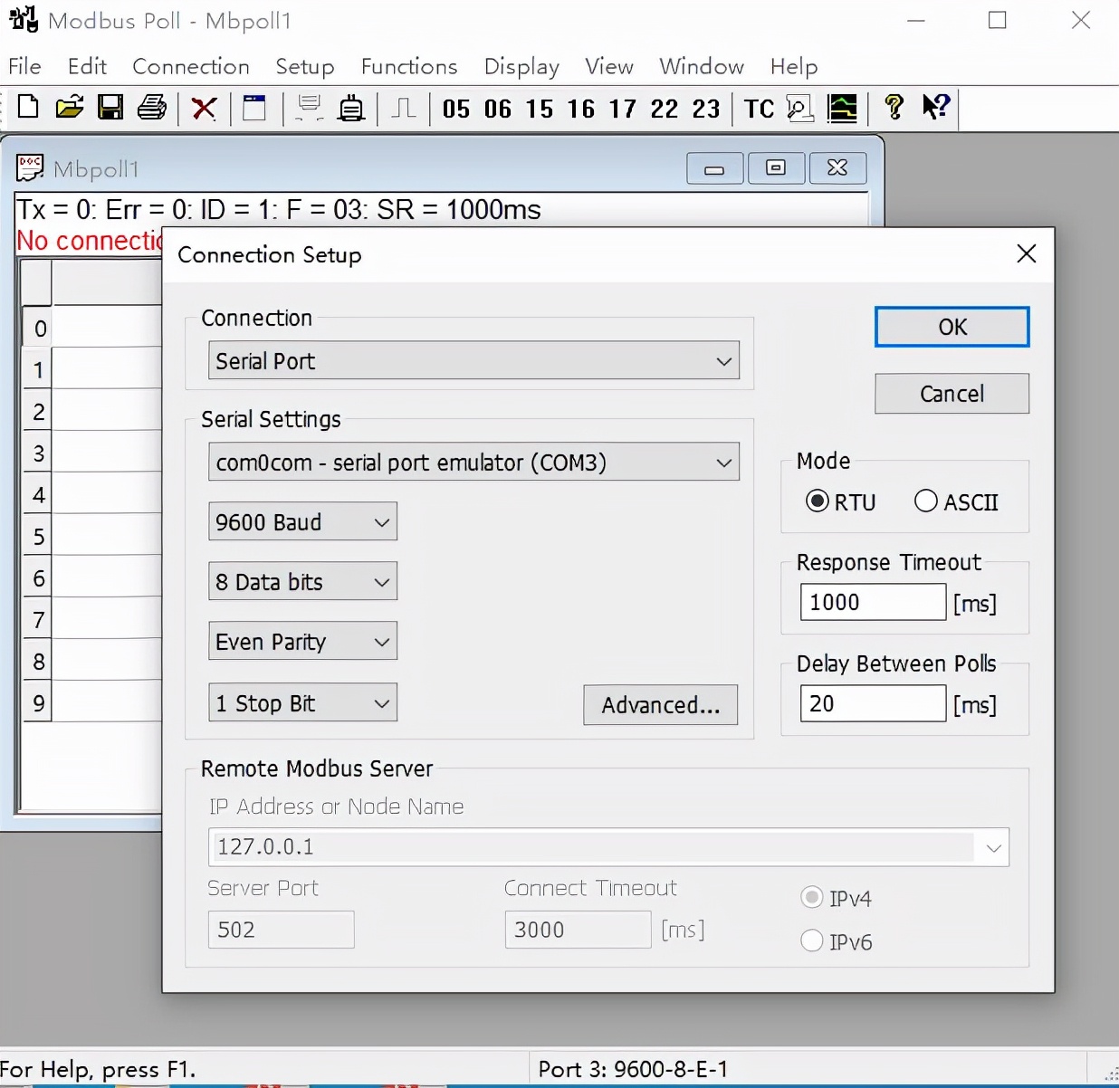1119x1088 pixels.
Task: Click the red X delete toolbar icon
Action: click(205, 109)
